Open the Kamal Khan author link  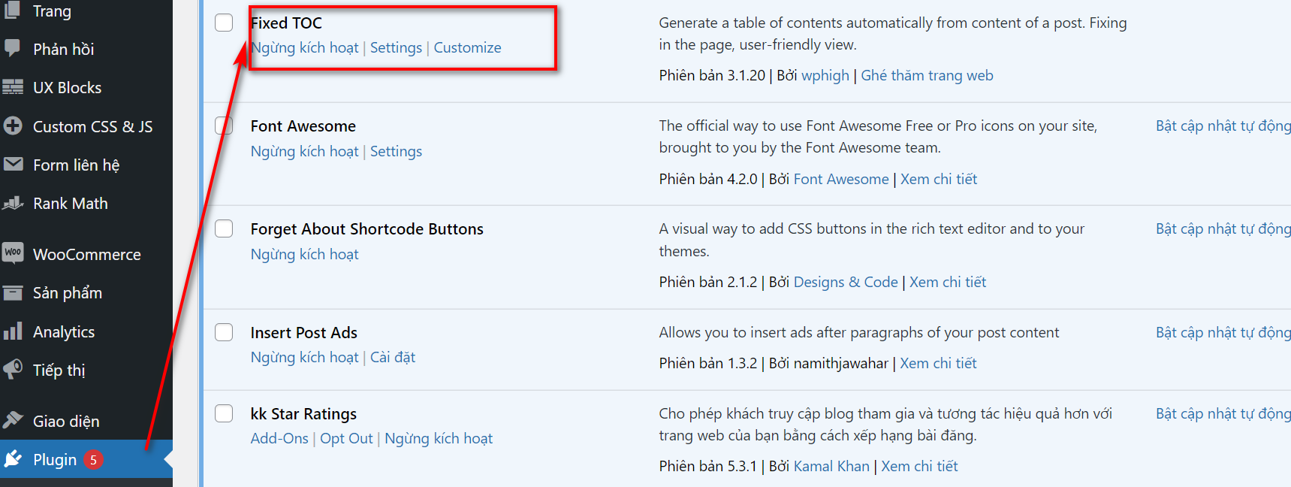(831, 466)
